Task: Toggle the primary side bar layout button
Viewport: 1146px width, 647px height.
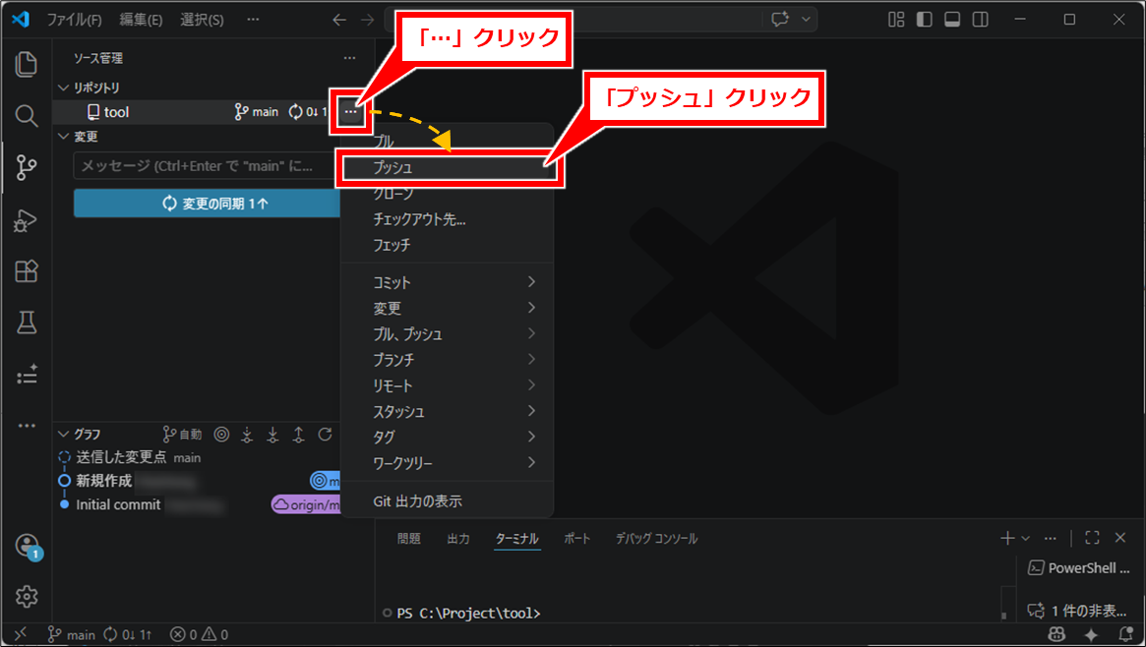Action: [924, 20]
